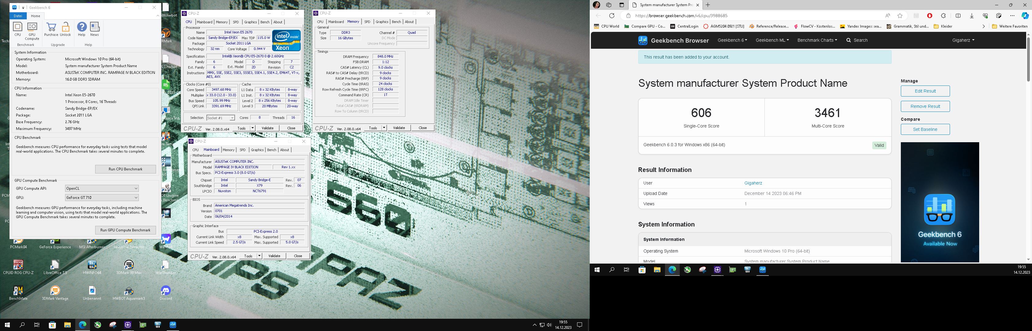This screenshot has width=1032, height=331.
Task: Click the Geekbench 6 Available Now ad banner
Action: pos(940,202)
